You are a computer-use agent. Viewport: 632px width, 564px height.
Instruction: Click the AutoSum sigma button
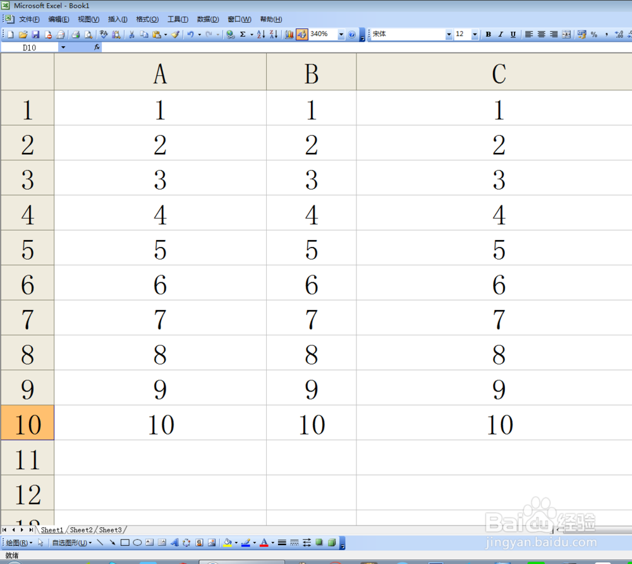[243, 35]
